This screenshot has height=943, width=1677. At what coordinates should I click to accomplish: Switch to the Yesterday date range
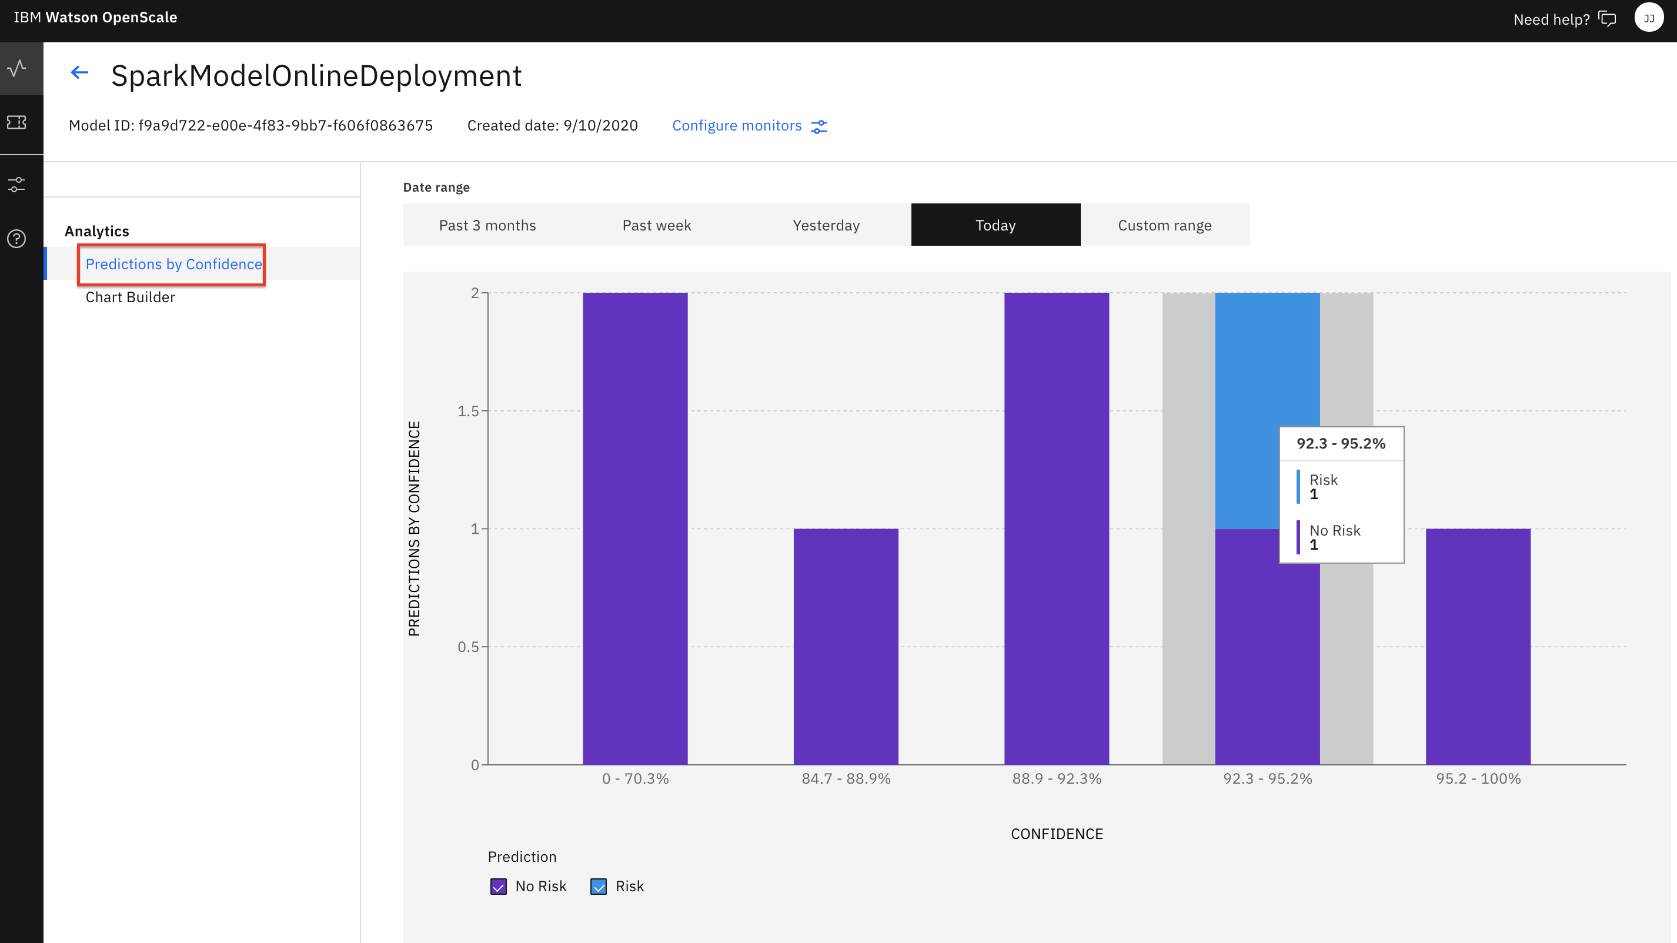coord(826,225)
